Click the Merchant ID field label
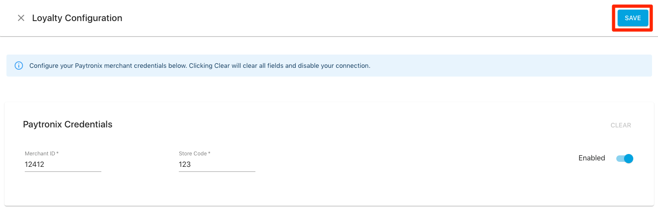This screenshot has height=209, width=658. (41, 154)
